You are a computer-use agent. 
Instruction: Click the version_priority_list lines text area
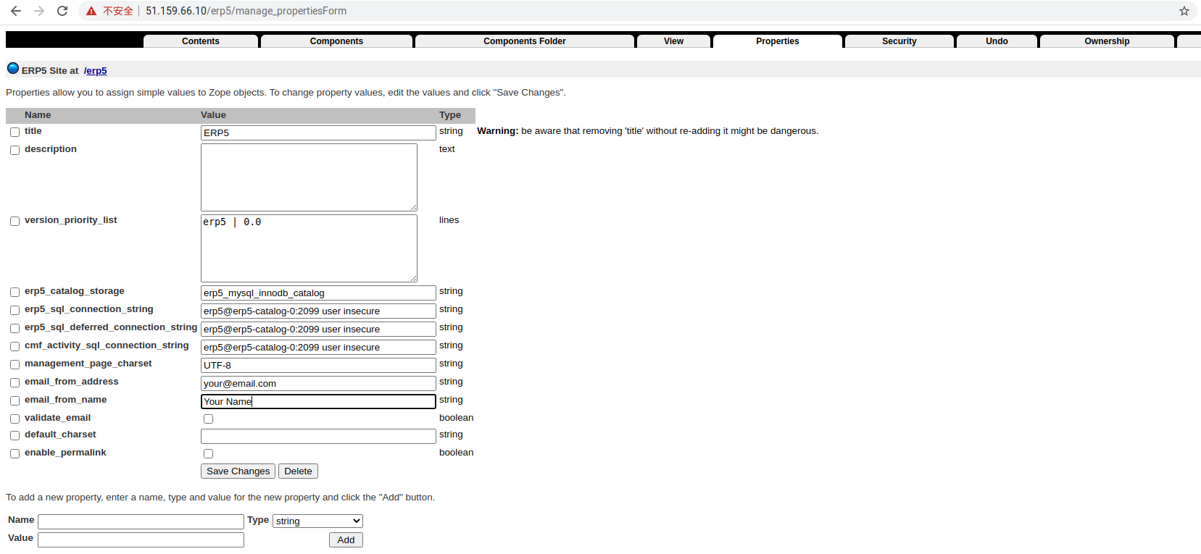tap(309, 248)
